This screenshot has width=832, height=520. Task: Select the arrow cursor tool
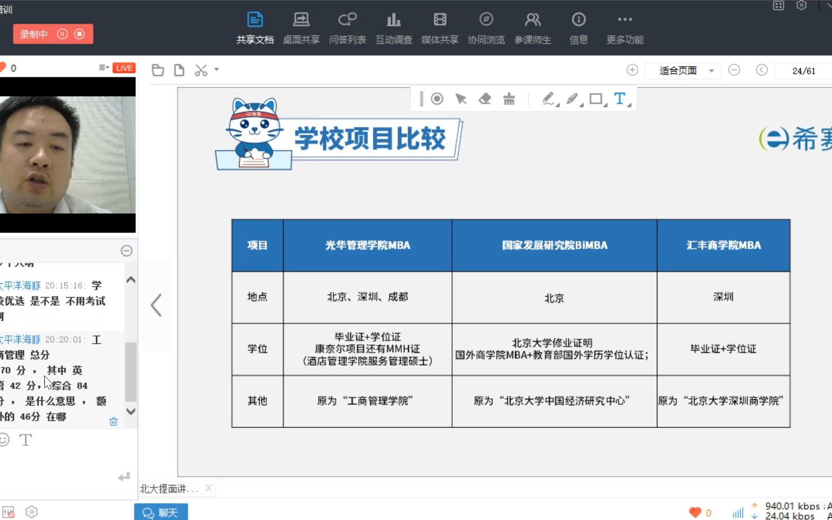click(x=461, y=99)
